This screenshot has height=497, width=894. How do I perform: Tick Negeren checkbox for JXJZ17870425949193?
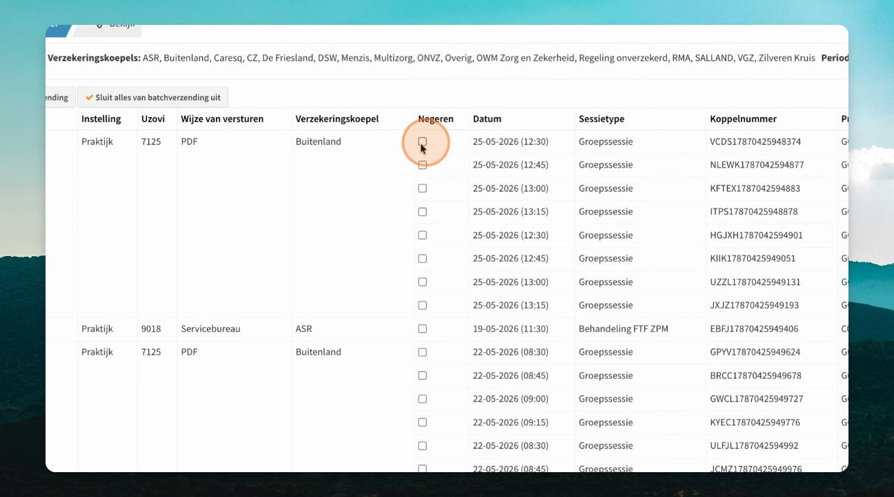click(422, 305)
